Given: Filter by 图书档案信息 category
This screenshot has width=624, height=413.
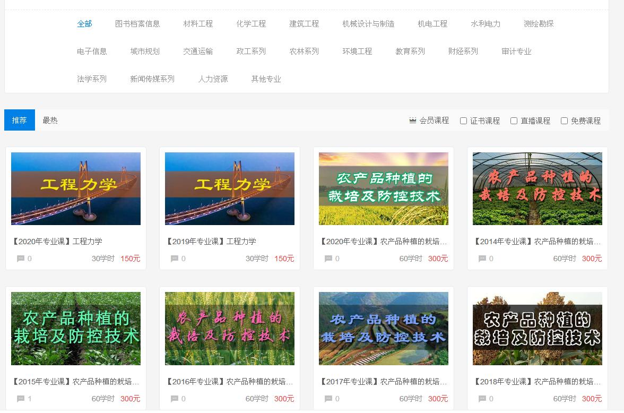Looking at the screenshot, I should 137,24.
